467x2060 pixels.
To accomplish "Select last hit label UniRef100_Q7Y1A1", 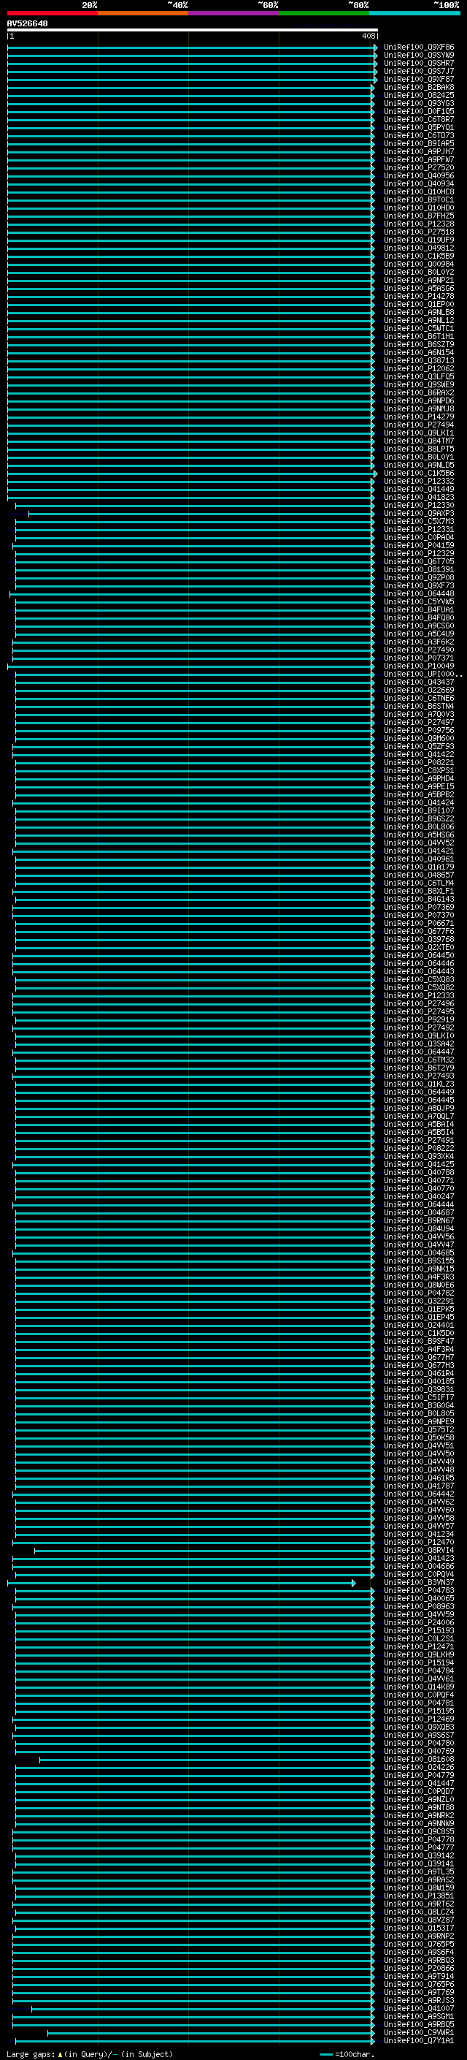I will click(418, 2040).
